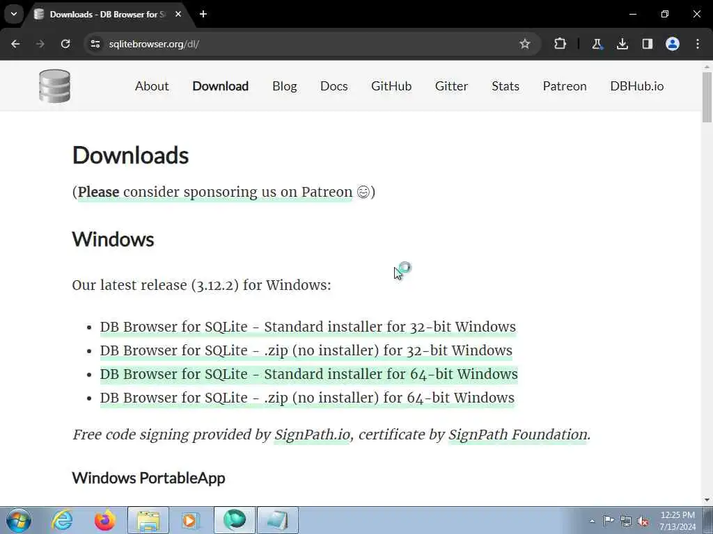The height and width of the screenshot is (534, 713).
Task: Open the Chrome extensions puzzle icon
Action: [561, 44]
